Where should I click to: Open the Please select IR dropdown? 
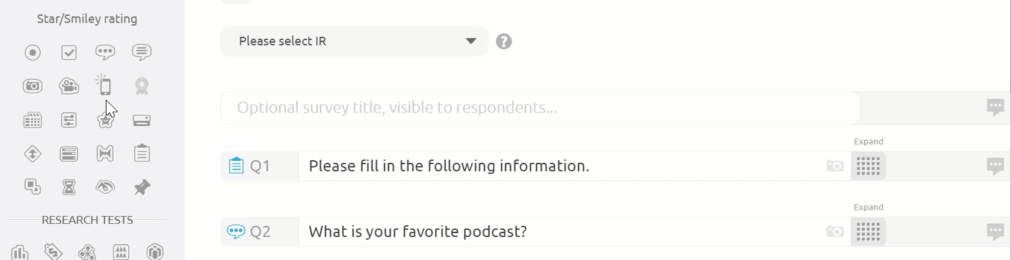pos(354,41)
